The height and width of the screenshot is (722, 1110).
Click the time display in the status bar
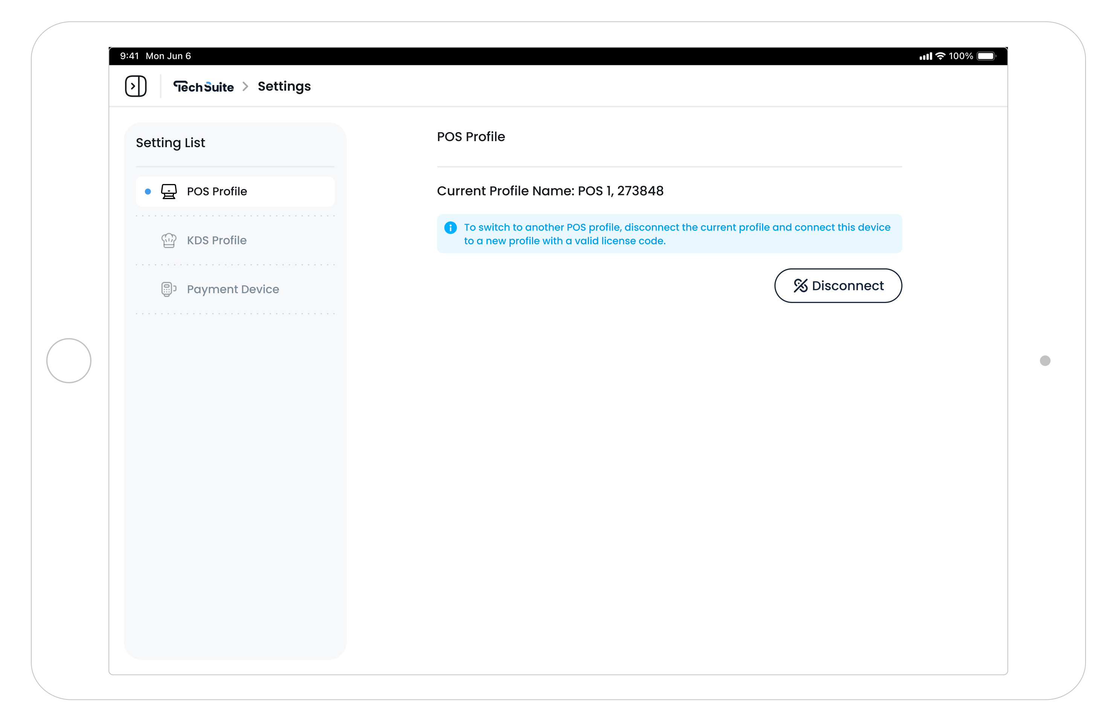click(130, 55)
